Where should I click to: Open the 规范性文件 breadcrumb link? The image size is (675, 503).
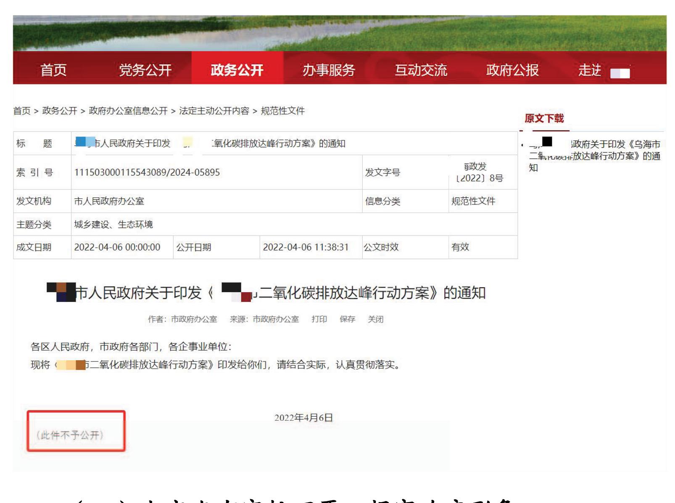click(x=283, y=111)
